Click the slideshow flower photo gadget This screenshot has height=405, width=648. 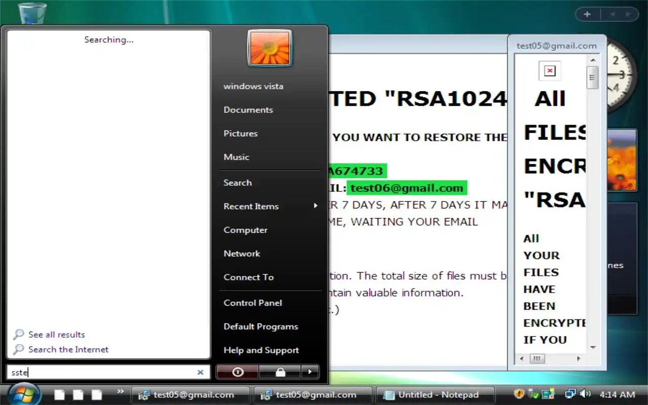point(621,160)
